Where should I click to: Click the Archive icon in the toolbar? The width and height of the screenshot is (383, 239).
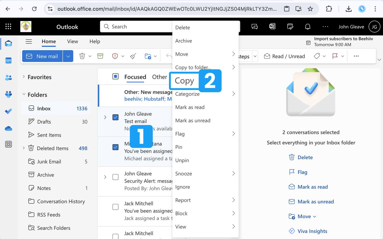pyautogui.click(x=100, y=56)
